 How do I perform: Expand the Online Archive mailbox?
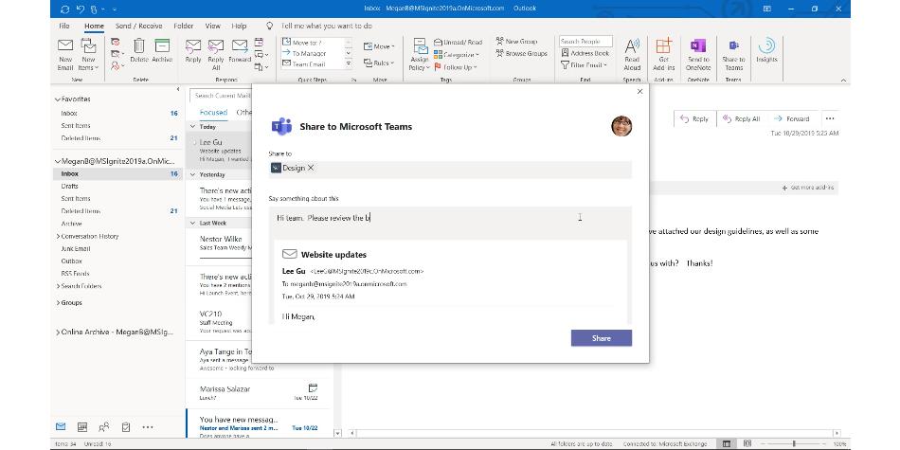58,332
